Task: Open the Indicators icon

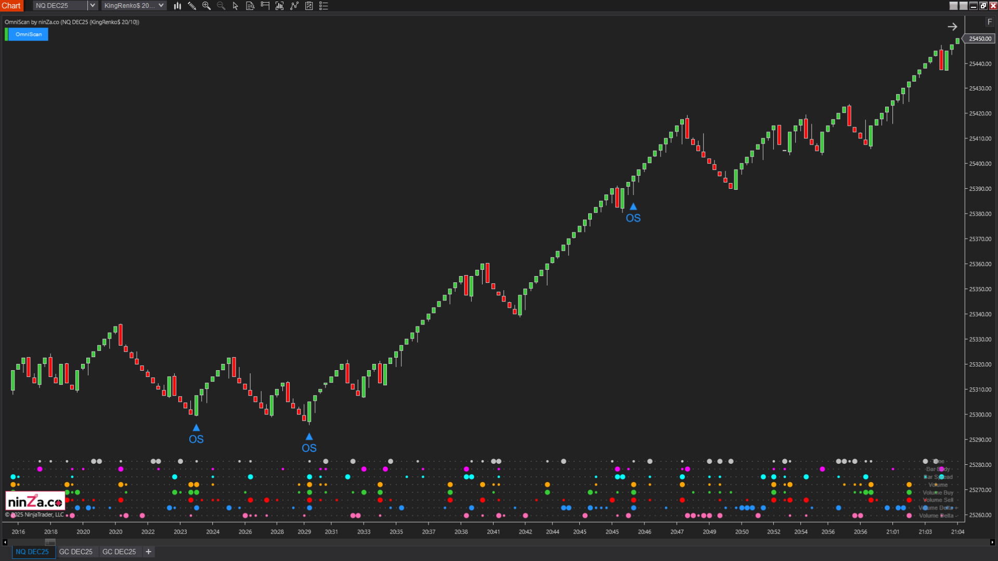Action: pyautogui.click(x=279, y=6)
